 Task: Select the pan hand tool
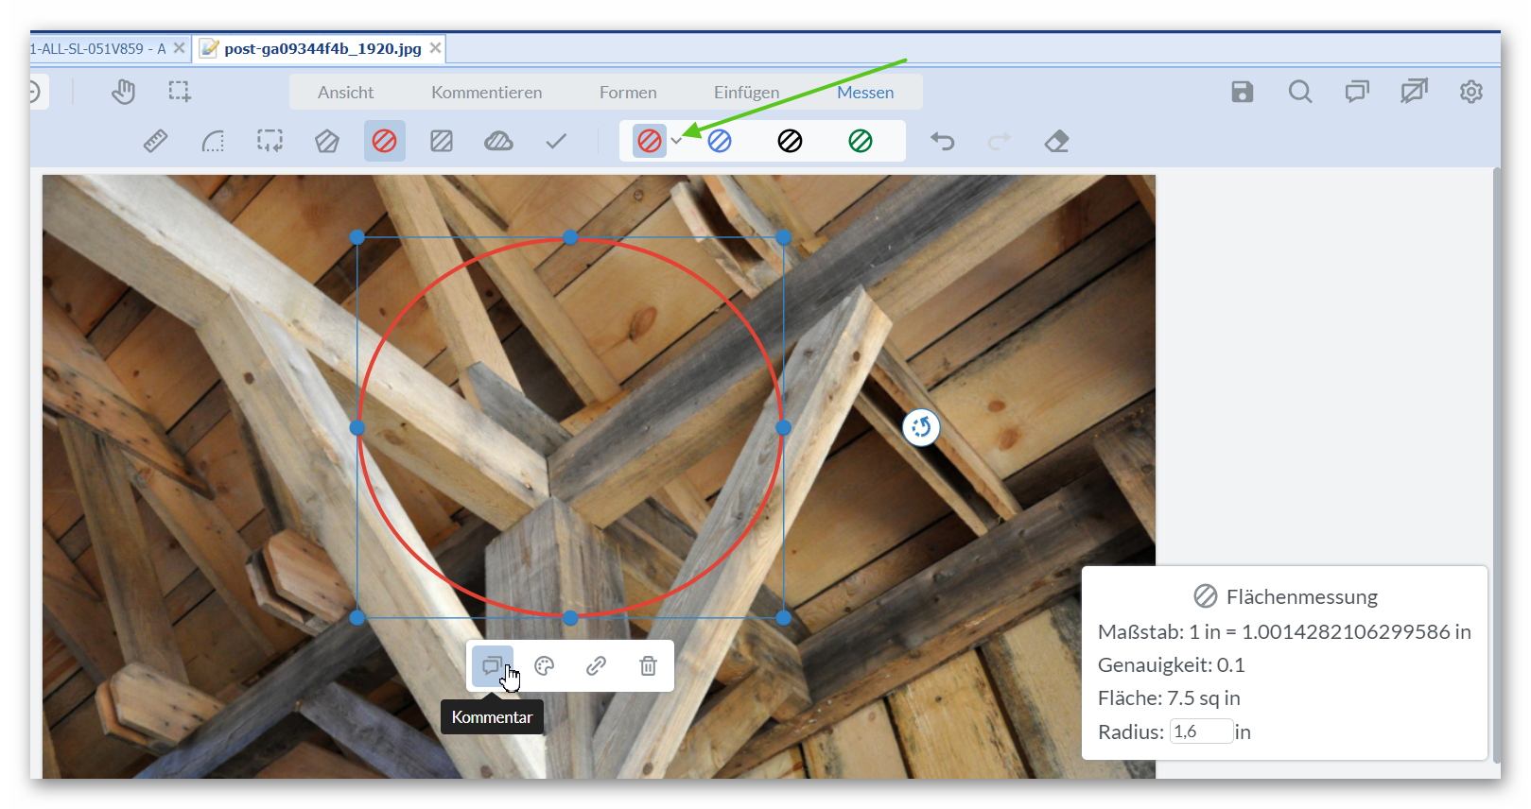coord(123,92)
